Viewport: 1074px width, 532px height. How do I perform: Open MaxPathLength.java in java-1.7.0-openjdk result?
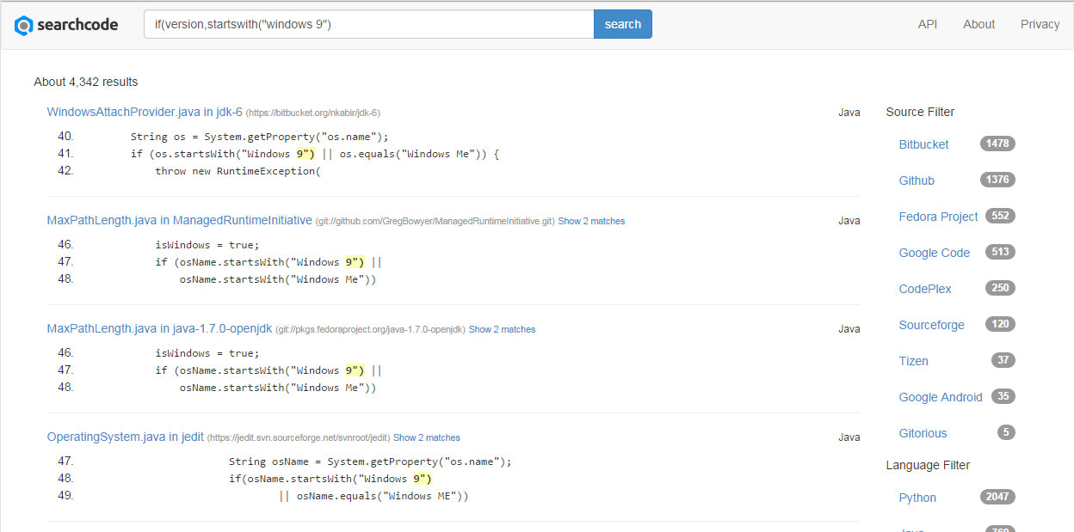(159, 328)
